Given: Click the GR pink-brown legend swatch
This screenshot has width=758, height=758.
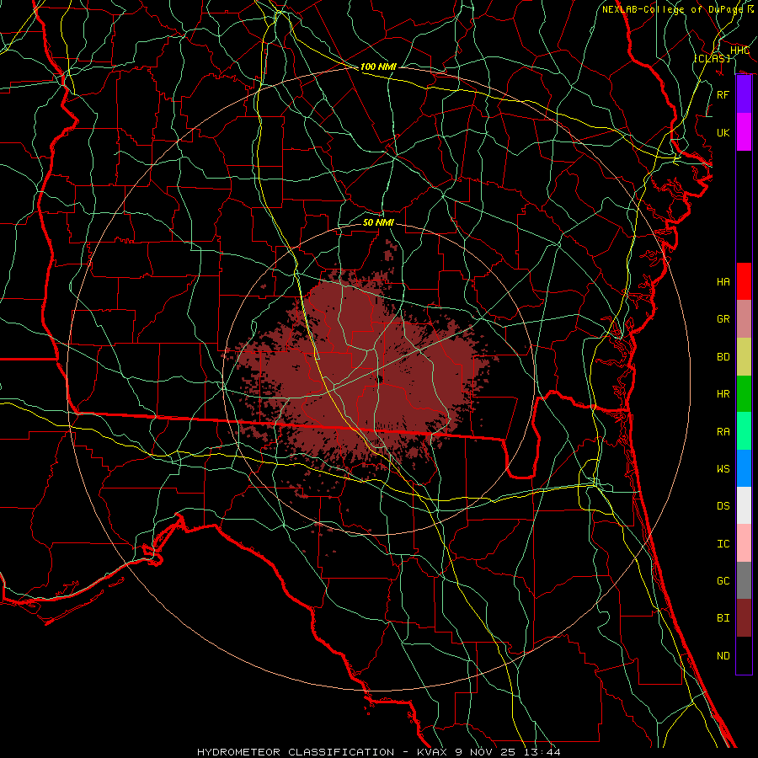Looking at the screenshot, I should pos(744,319).
